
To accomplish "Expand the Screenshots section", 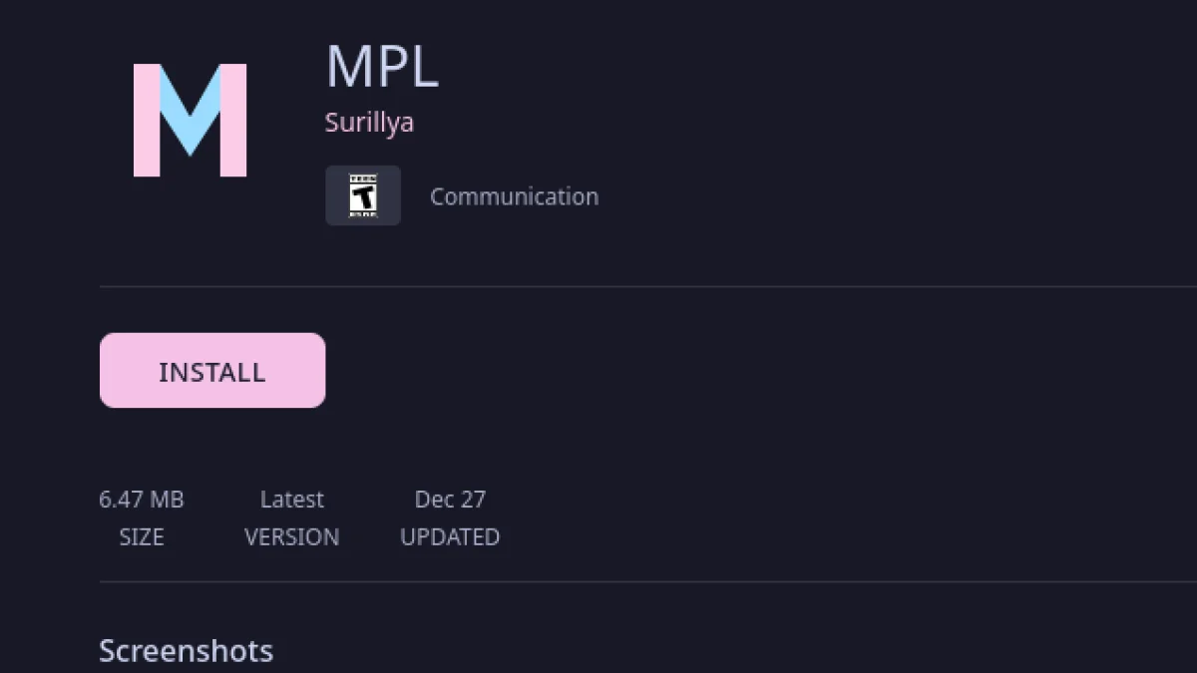I will [x=186, y=651].
